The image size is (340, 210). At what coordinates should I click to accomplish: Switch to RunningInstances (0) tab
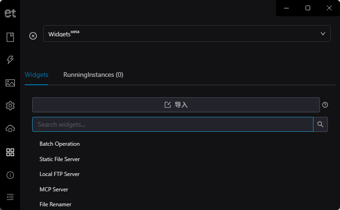point(93,75)
